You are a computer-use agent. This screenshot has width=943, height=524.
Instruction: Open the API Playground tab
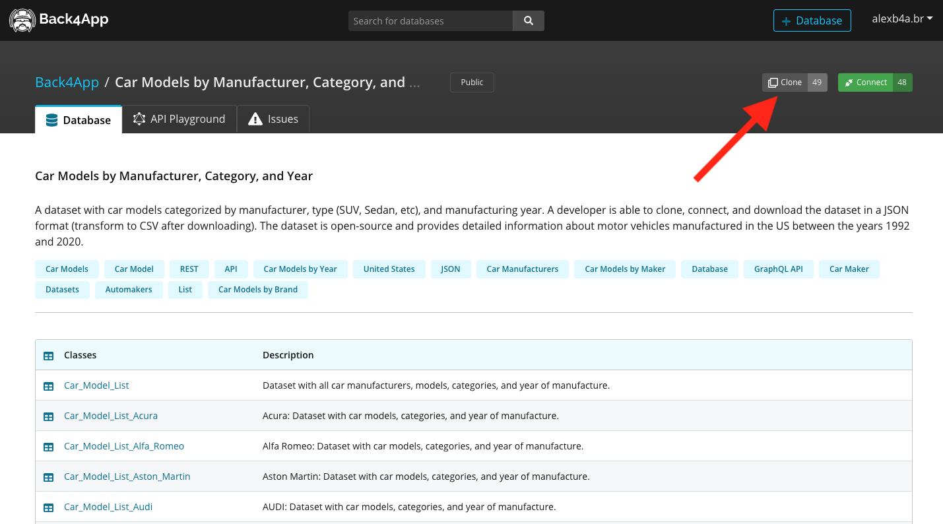tap(179, 119)
